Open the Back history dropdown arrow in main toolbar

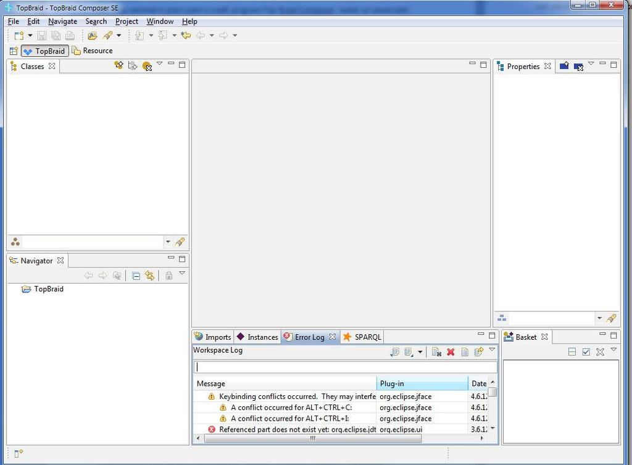coord(212,35)
